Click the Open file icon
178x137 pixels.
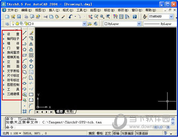point(13,17)
